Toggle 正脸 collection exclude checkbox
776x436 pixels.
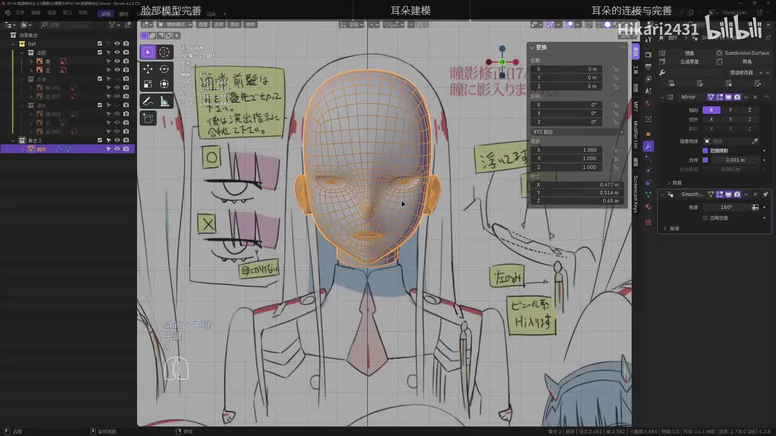click(100, 53)
